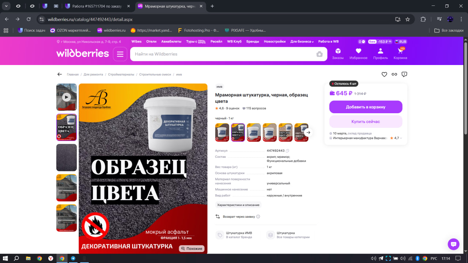Click the Добавить в корзину button
468x263 pixels.
[x=366, y=107]
